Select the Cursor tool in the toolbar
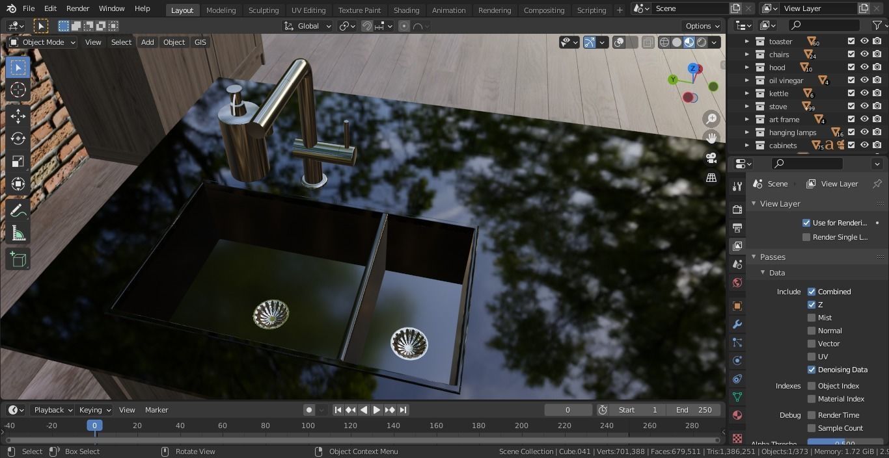889x458 pixels. click(18, 90)
